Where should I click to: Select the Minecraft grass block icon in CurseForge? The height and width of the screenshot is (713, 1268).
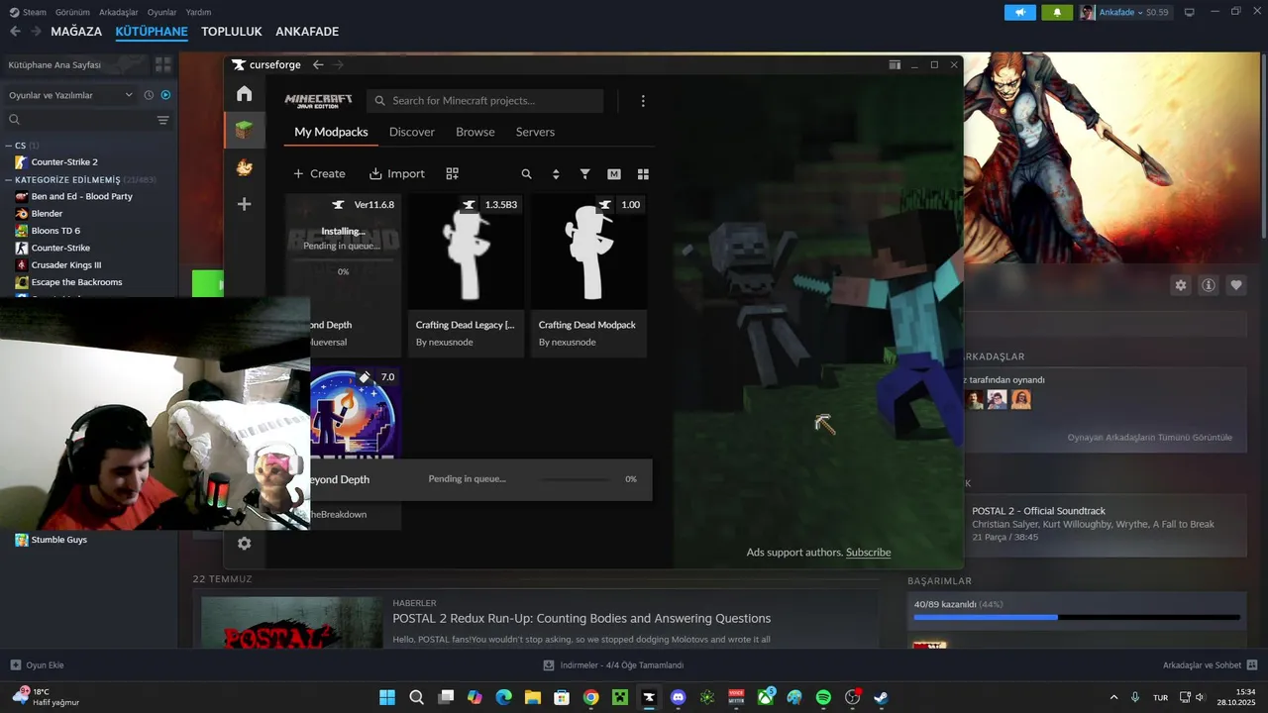[x=244, y=130]
